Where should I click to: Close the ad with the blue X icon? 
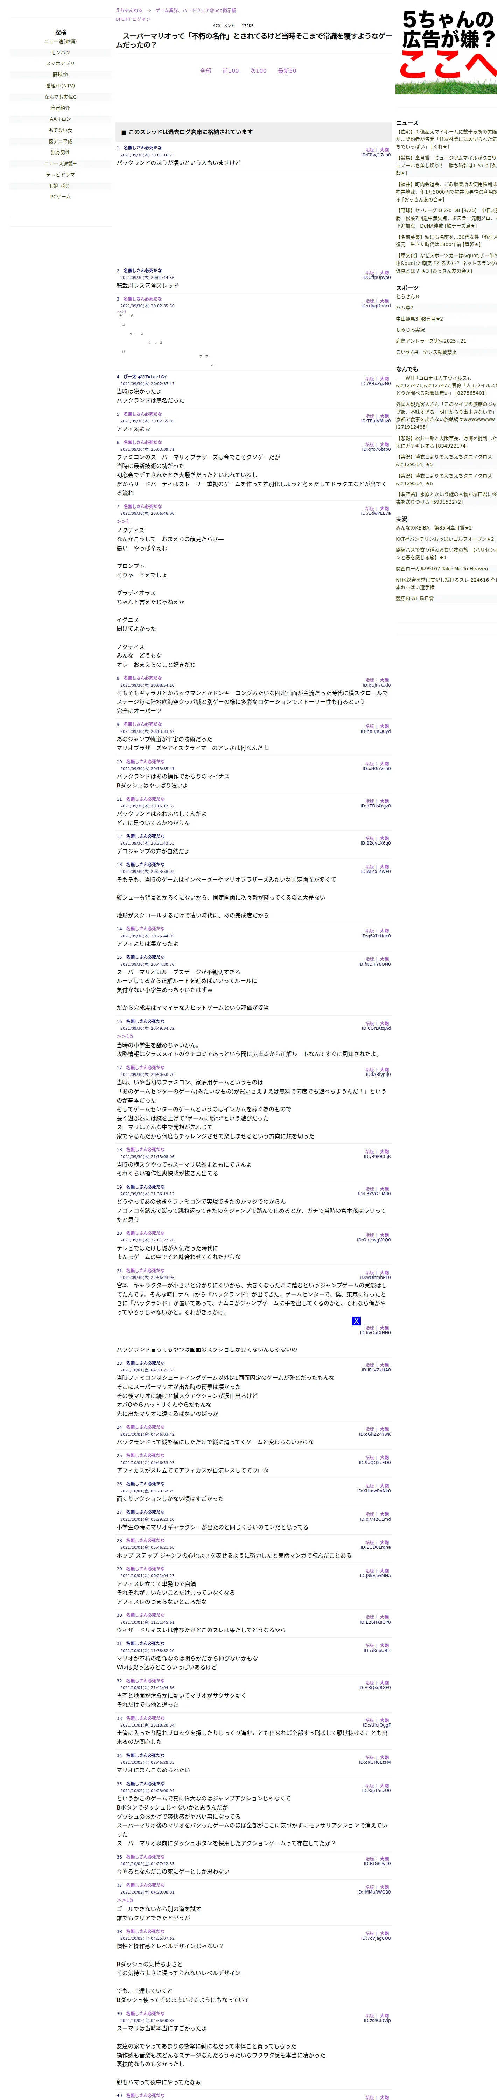(x=356, y=1321)
